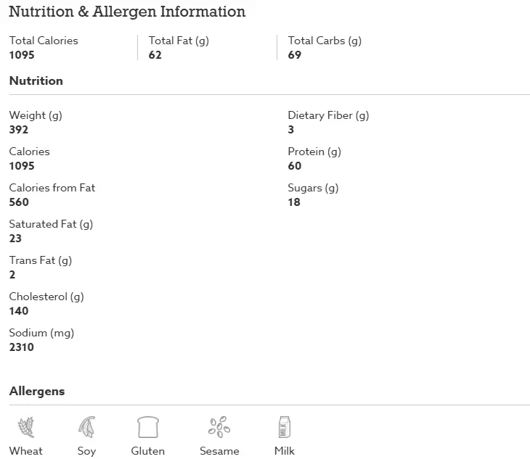This screenshot has height=459, width=530.
Task: Click the Total Carbs value 69
Action: (295, 55)
